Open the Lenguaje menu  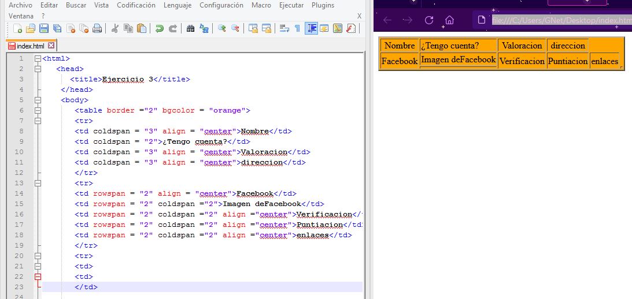178,5
